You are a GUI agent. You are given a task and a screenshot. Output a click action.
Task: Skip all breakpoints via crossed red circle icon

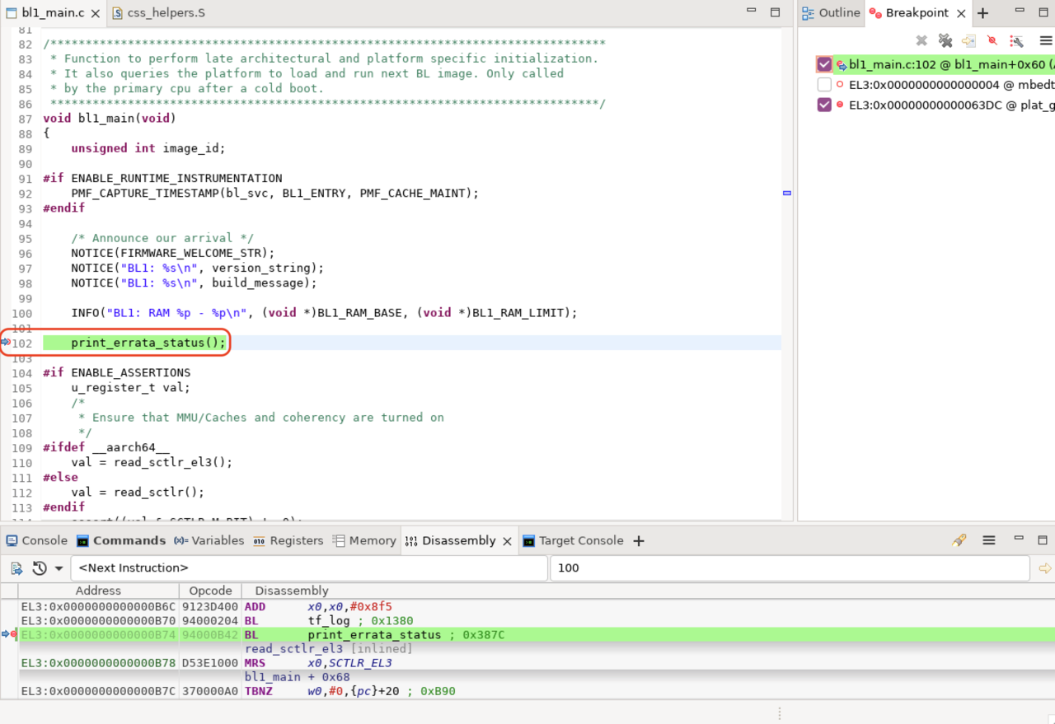(992, 40)
